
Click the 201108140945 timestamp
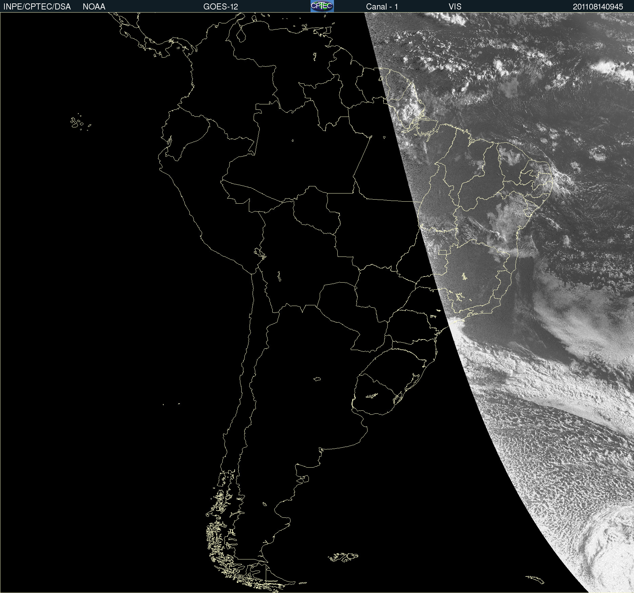598,7
